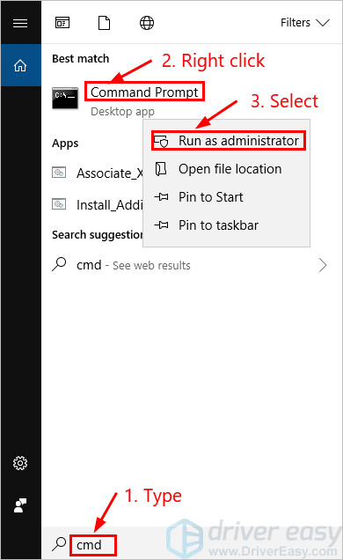Click the cmd search input field
This screenshot has width=343, height=560.
93,545
